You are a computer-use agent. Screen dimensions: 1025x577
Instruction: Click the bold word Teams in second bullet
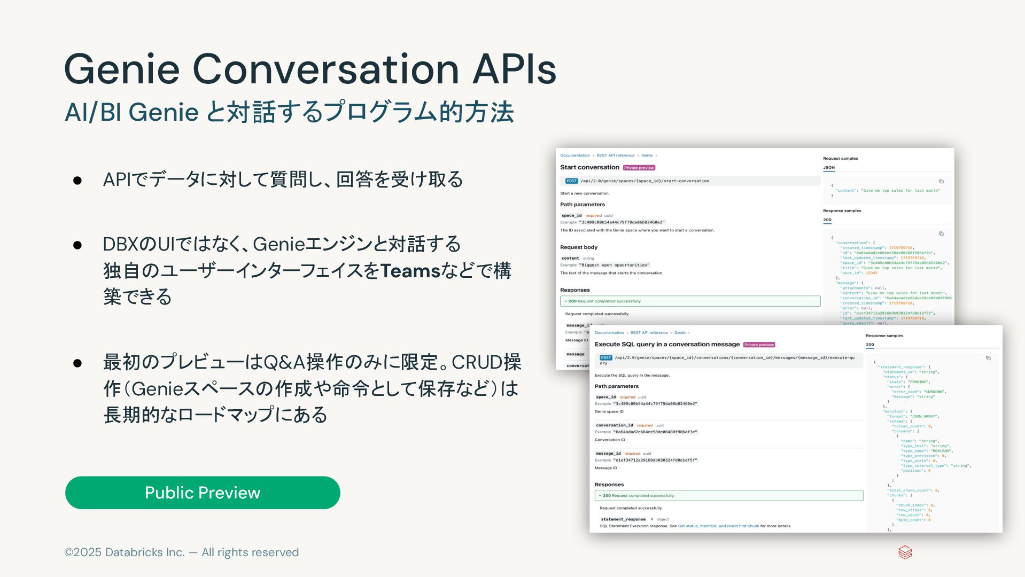[410, 271]
